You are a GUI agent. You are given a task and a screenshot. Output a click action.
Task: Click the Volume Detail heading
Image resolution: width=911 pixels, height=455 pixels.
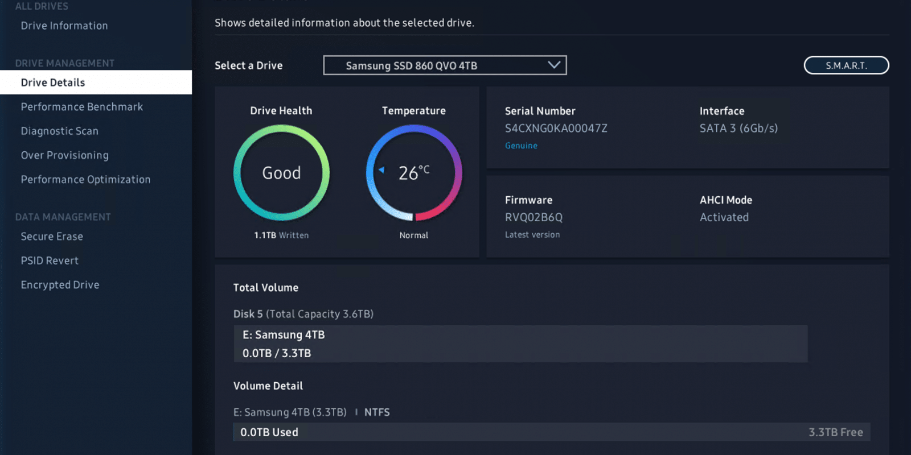[268, 386]
